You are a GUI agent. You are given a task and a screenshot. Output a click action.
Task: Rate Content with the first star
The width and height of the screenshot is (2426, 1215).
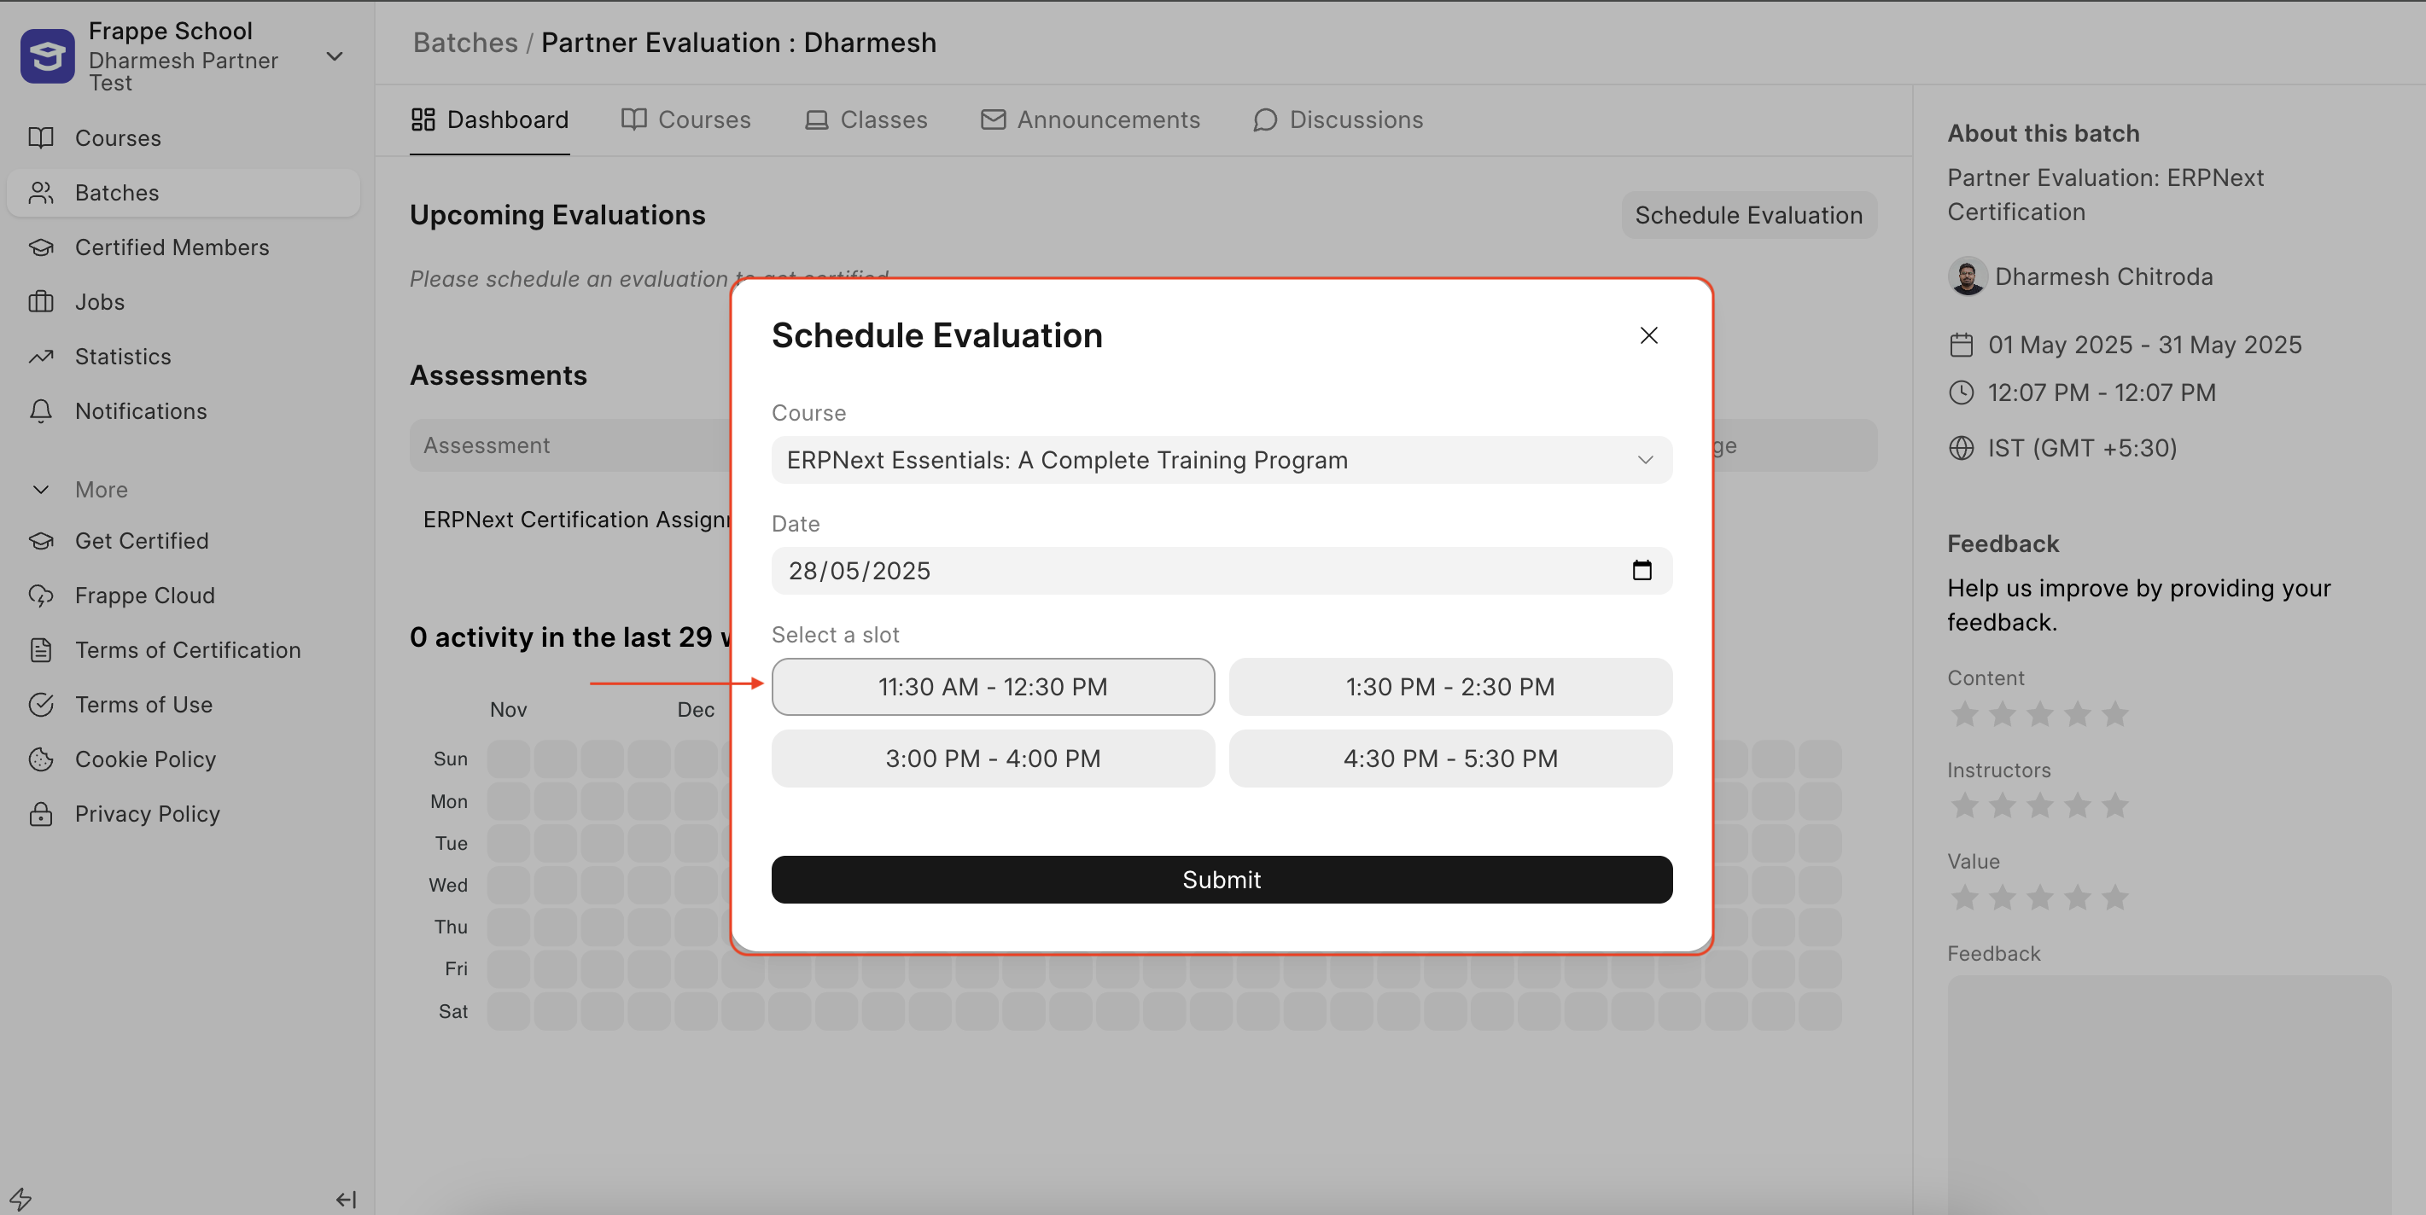tap(1964, 714)
